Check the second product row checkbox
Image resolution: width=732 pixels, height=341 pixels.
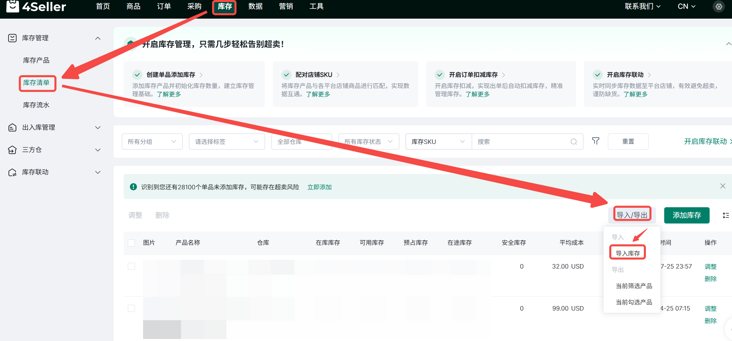(x=132, y=308)
